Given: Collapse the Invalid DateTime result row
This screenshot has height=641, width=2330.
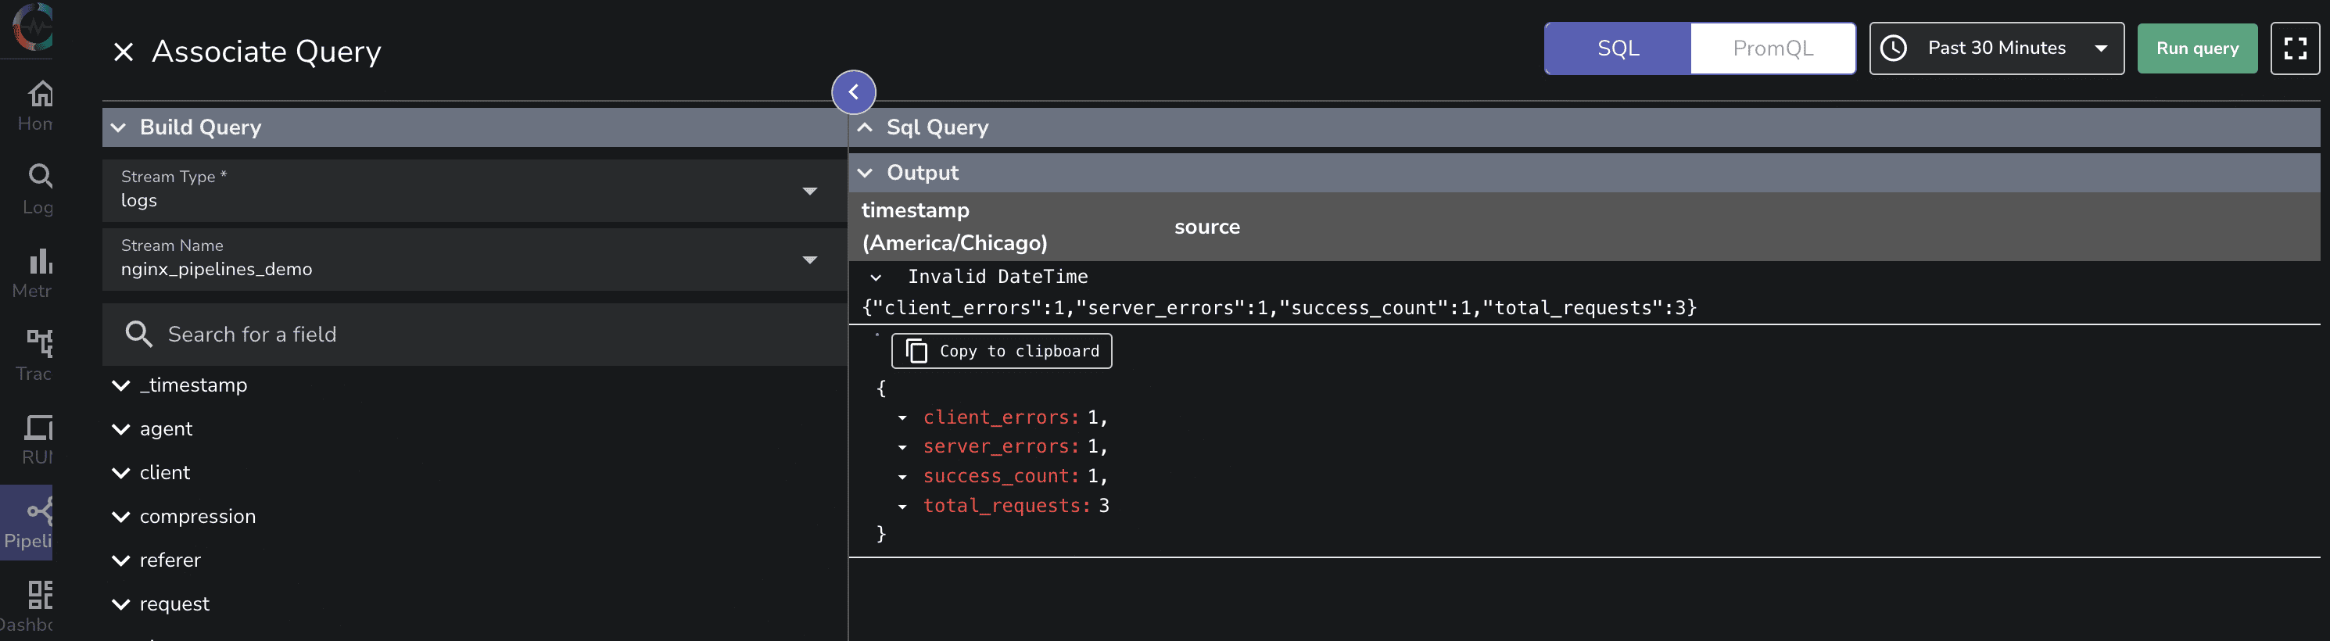Looking at the screenshot, I should pyautogui.click(x=876, y=278).
